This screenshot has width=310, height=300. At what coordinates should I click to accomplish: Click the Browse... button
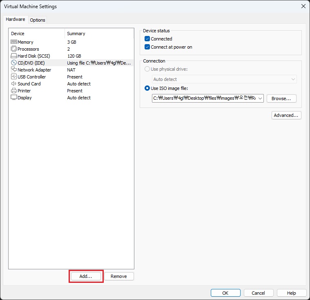(281, 99)
